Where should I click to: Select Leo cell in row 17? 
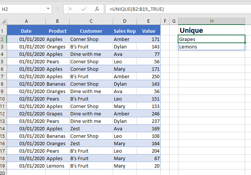125,151
